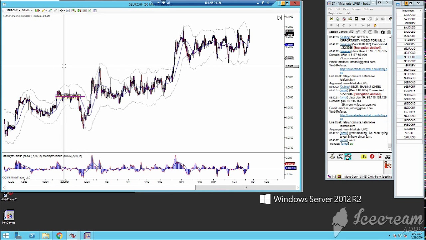The image size is (426, 240).
Task: Open Google Chrome from the taskbar
Action: (x=59, y=236)
